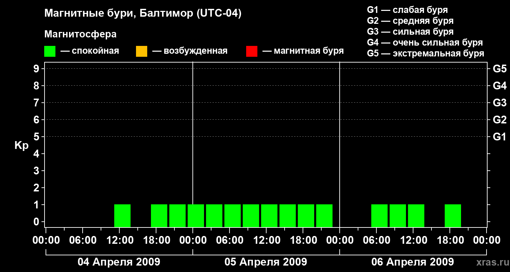The image size is (510, 272).
Task: Click the '— возбужденная' legend label
Action: coord(190,51)
